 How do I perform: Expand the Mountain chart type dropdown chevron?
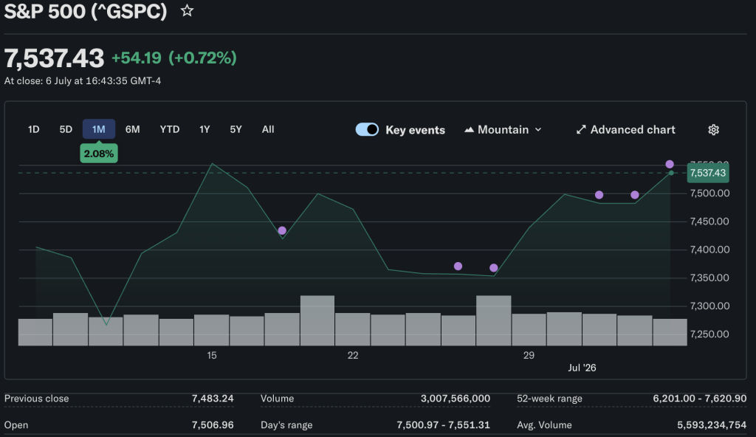coord(538,130)
